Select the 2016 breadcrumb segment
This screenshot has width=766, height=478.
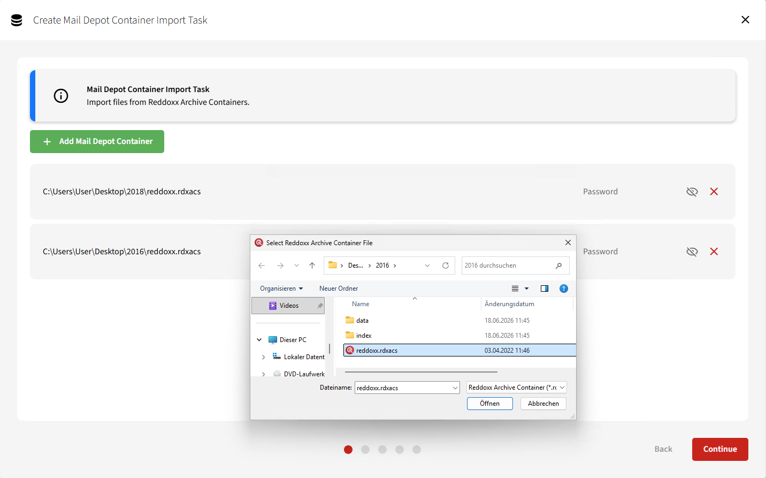[x=382, y=265]
